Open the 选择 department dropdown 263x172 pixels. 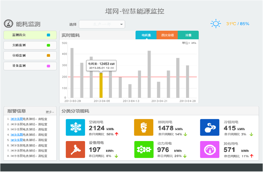pyautogui.click(x=102, y=24)
